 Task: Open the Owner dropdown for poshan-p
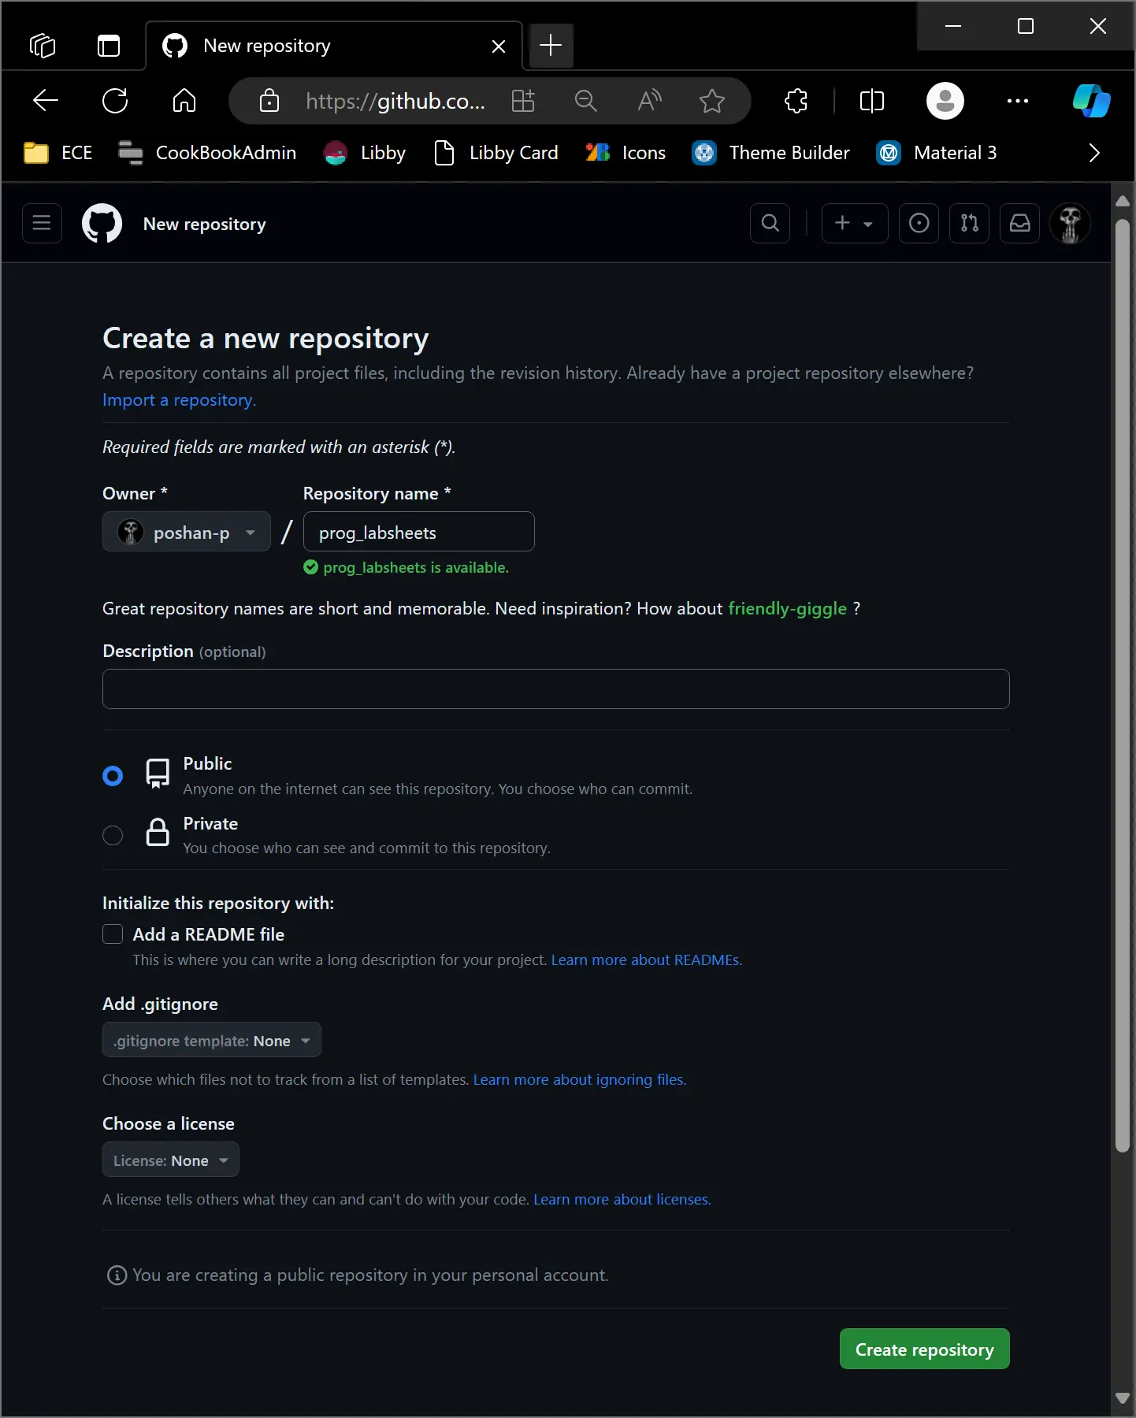pos(186,531)
